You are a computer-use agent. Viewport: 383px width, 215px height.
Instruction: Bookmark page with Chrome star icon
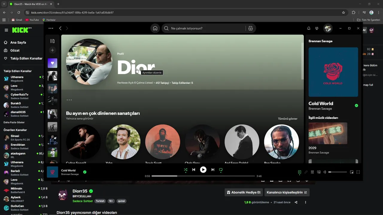(x=344, y=13)
